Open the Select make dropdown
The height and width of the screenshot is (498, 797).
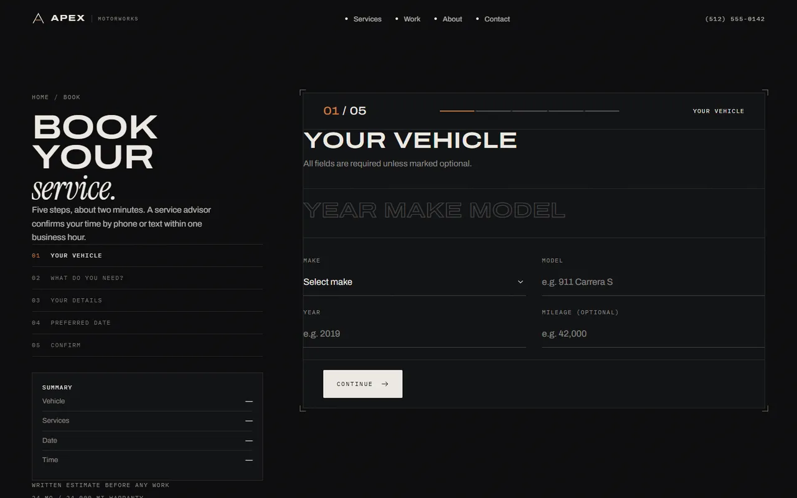tap(414, 282)
